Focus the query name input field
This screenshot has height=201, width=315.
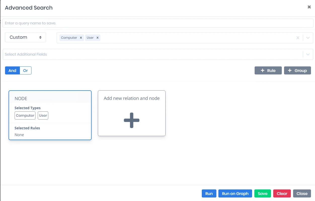point(158,23)
